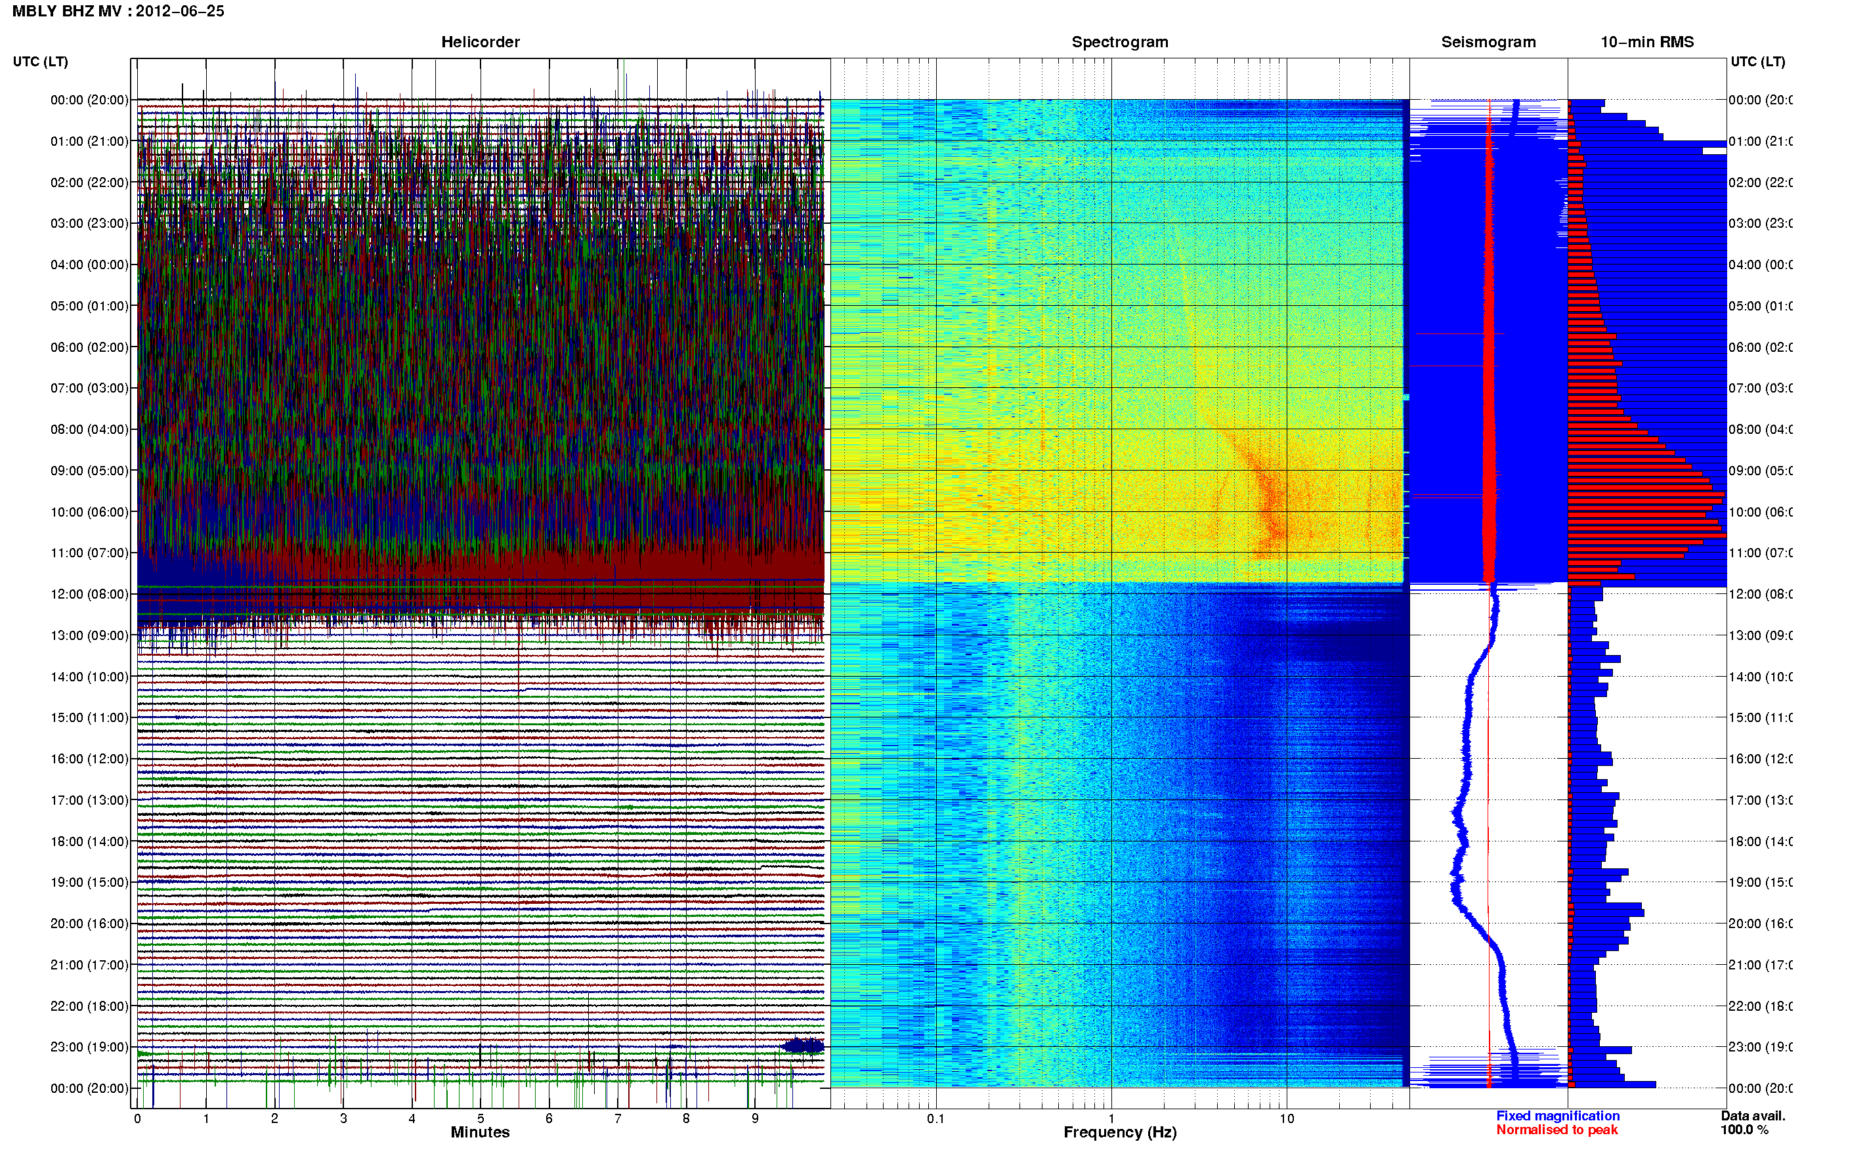Click the red spectral peak near 10 Hz
The height and width of the screenshot is (1167, 1867).
1272,509
